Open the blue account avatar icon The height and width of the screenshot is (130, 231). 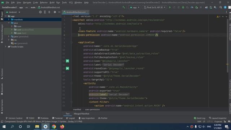(x=225, y=7)
